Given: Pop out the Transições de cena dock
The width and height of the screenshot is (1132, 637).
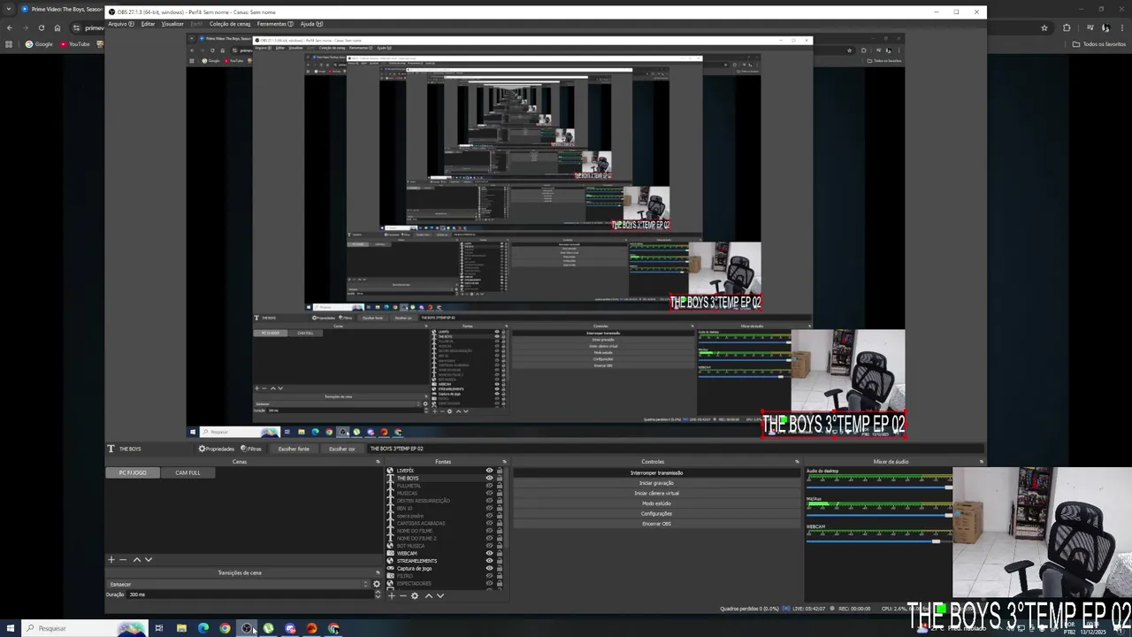Looking at the screenshot, I should tap(378, 572).
